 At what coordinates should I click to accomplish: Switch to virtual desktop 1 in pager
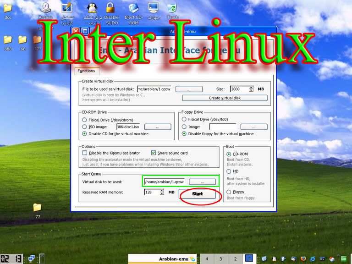[x=249, y=259]
